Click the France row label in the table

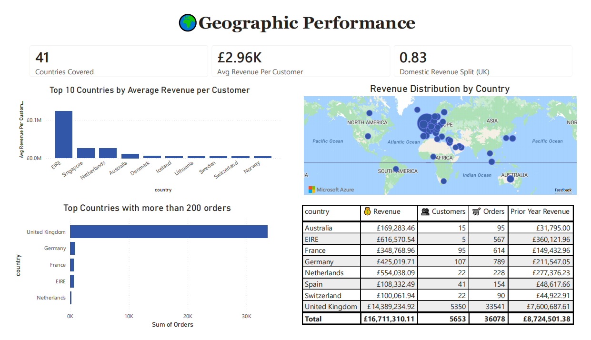pyautogui.click(x=315, y=250)
